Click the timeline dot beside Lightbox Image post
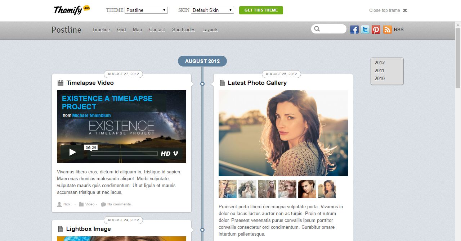Screen dimensions: 461x241 pos(202,229)
